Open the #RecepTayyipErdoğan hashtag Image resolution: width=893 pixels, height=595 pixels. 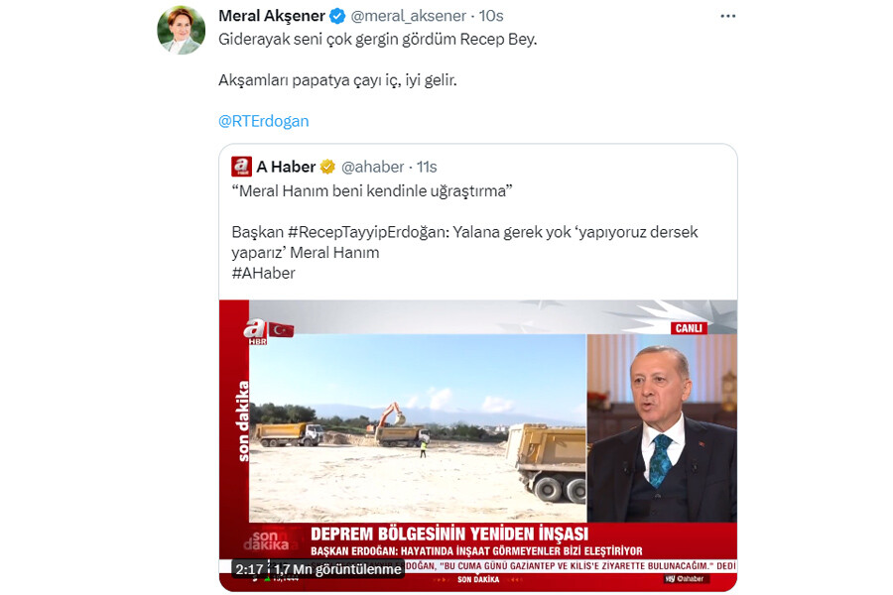click(368, 232)
